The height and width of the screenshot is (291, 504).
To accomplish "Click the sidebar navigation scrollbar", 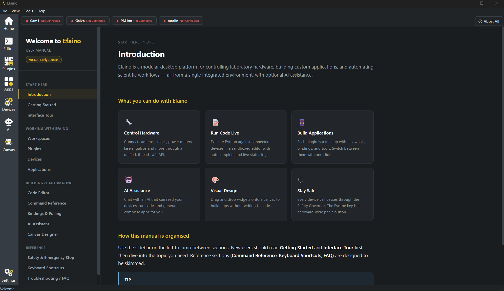I will point(99,151).
